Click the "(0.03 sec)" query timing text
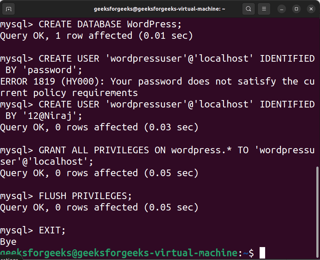Screen dimensions: 320x260 [171, 127]
